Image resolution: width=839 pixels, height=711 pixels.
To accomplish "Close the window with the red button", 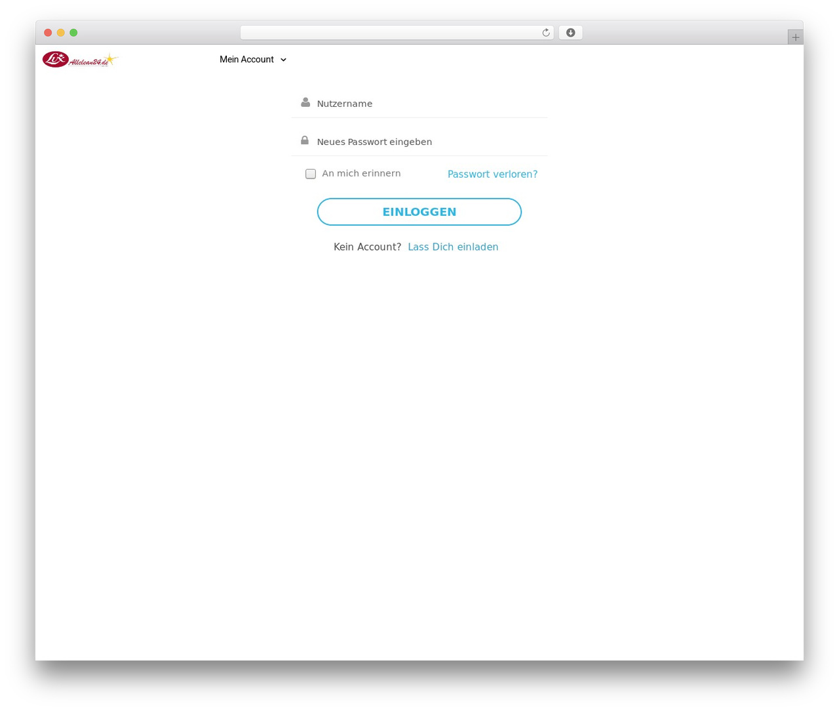I will [x=48, y=33].
